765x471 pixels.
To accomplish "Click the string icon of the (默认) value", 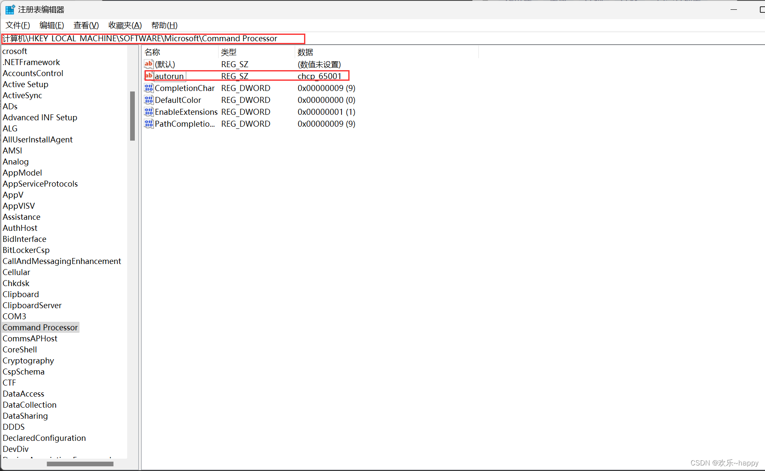I will (148, 64).
